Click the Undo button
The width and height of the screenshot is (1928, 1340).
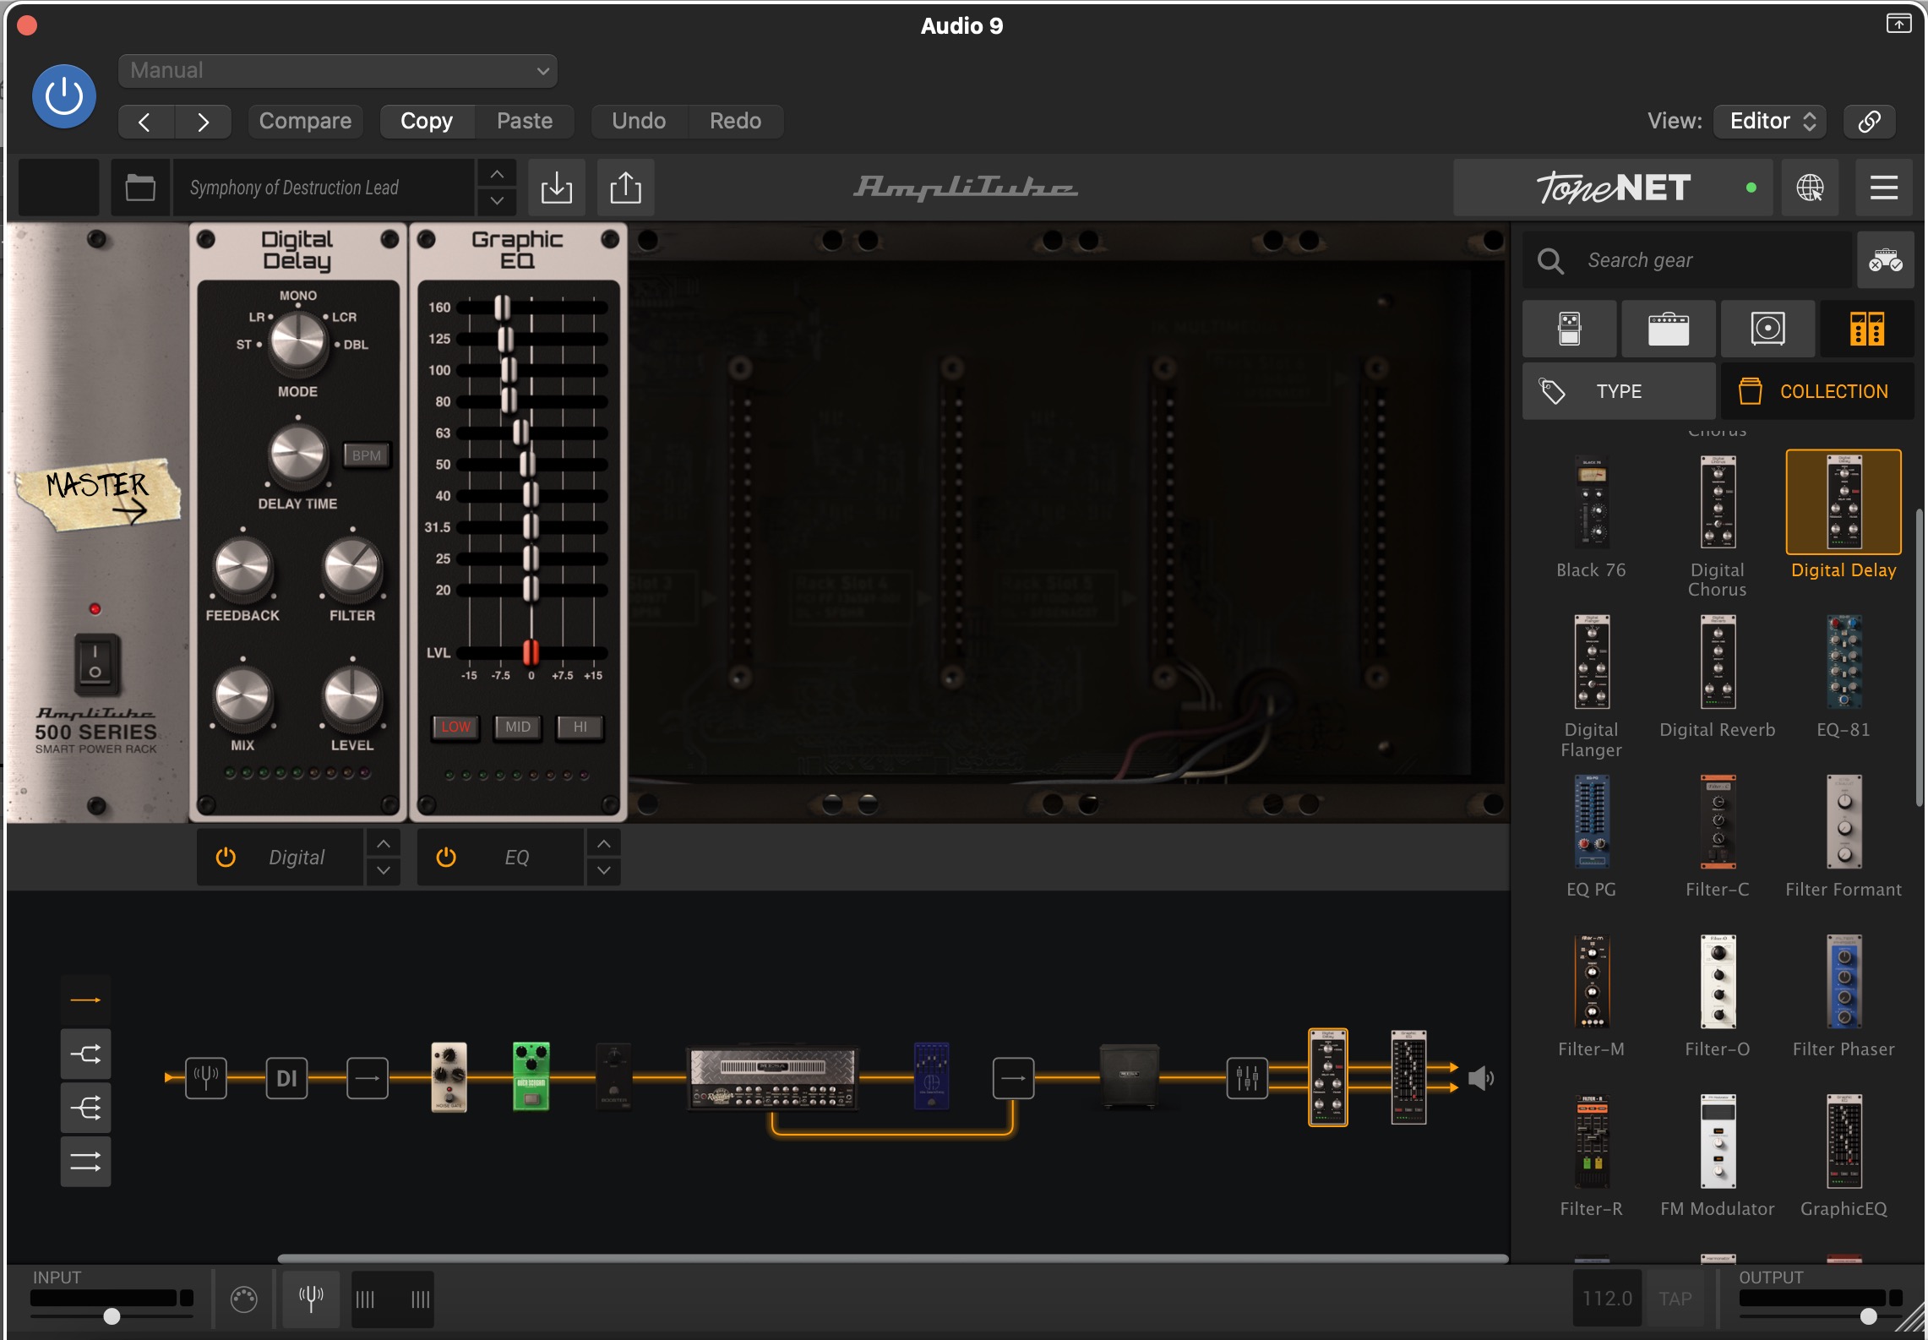(x=639, y=121)
